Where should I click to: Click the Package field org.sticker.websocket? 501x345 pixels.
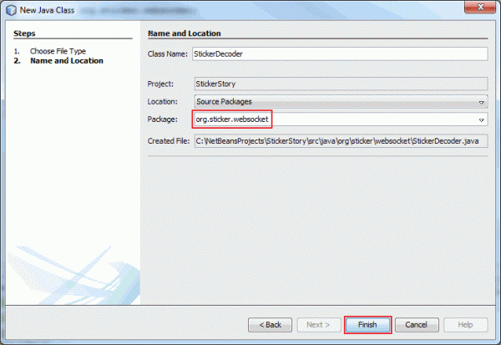point(341,119)
